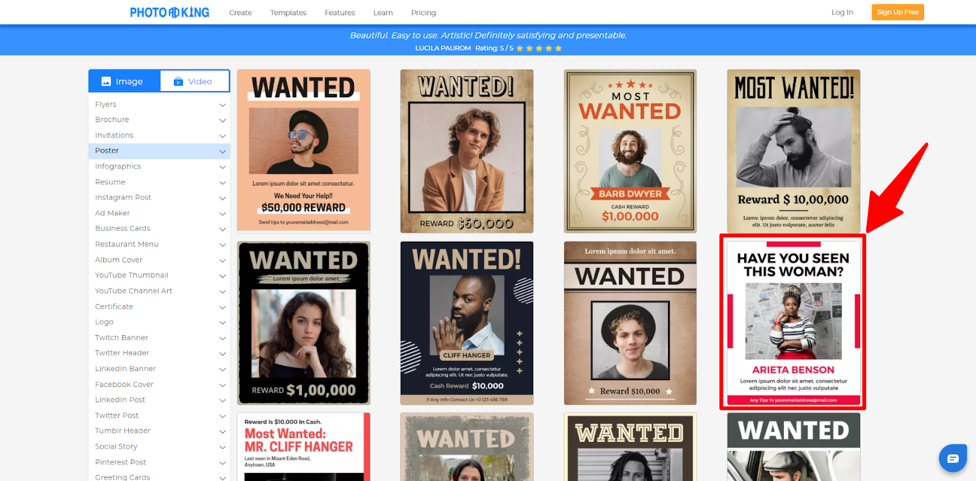976x481 pixels.
Task: Expand the Certificate category chevron
Action: tap(223, 307)
